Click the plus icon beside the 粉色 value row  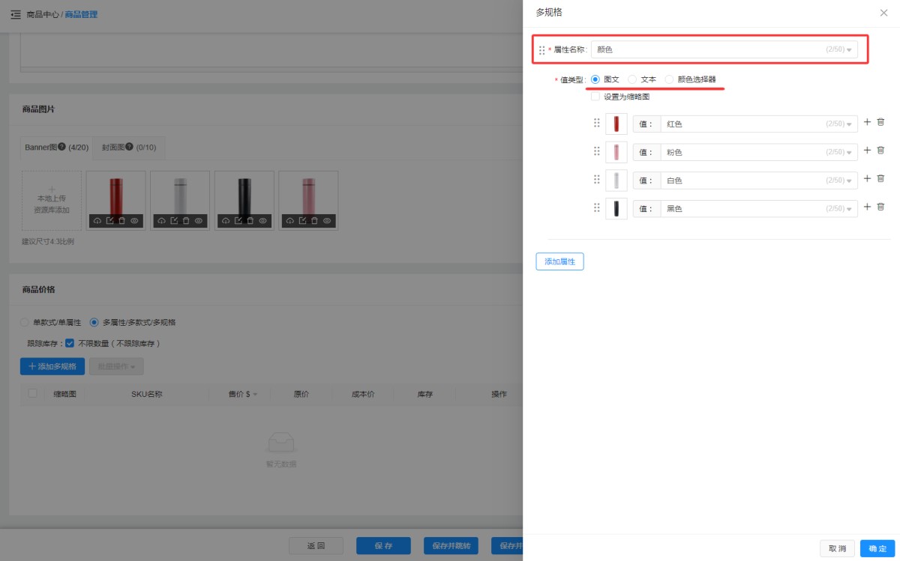pyautogui.click(x=868, y=151)
